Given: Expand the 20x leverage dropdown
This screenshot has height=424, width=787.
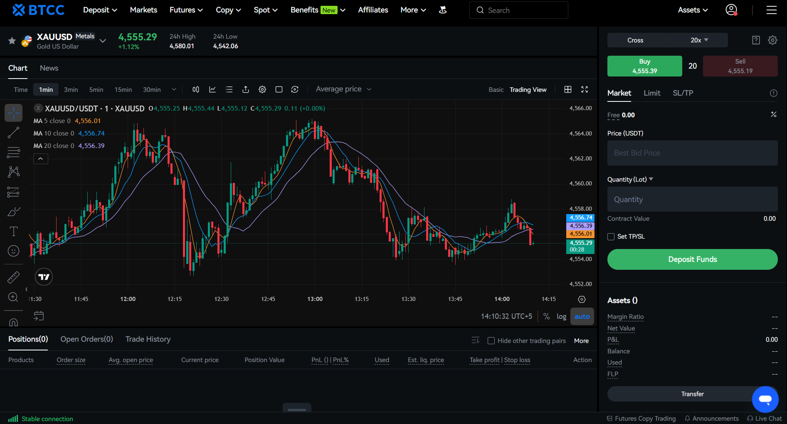Looking at the screenshot, I should pos(699,40).
